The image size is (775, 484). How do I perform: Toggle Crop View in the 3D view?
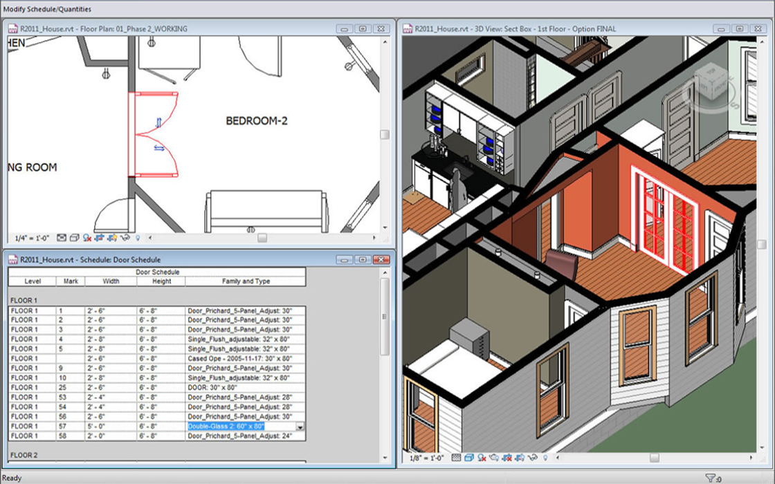point(507,457)
